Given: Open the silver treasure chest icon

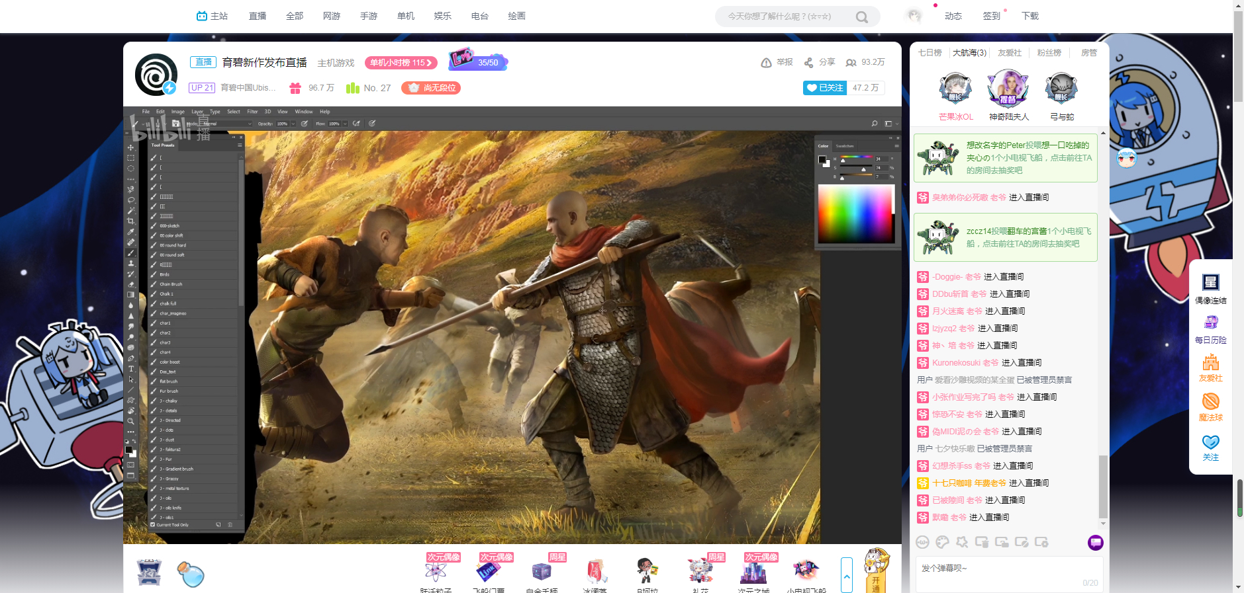Looking at the screenshot, I should 149,573.
